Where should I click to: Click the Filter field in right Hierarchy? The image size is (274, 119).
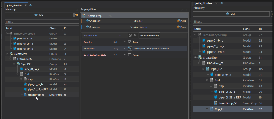233,22
